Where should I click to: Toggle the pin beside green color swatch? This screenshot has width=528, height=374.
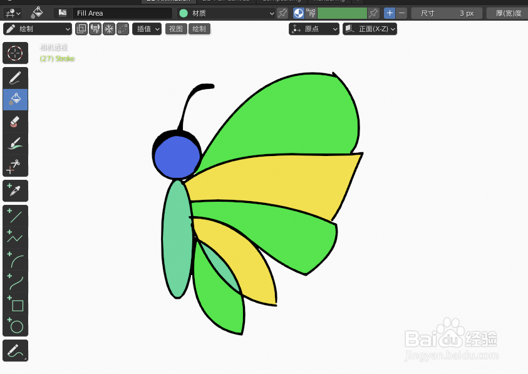(x=373, y=13)
